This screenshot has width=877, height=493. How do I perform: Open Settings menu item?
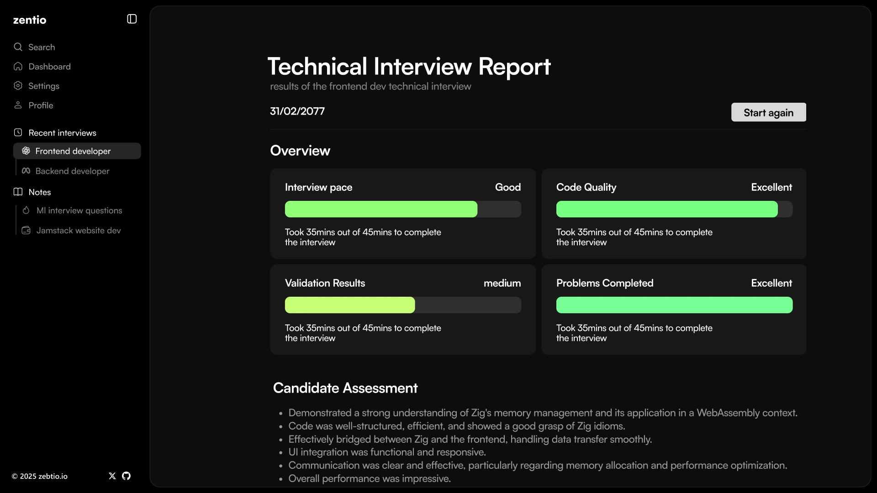[44, 86]
